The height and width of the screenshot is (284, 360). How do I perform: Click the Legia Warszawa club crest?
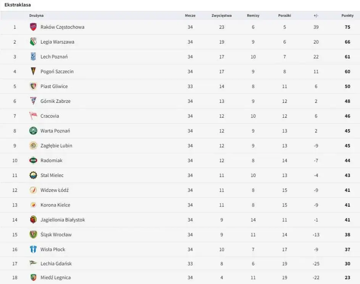pos(33,42)
